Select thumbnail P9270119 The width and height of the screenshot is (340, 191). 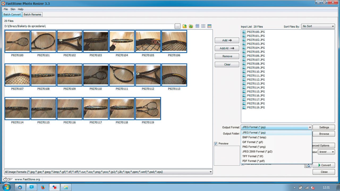148,109
